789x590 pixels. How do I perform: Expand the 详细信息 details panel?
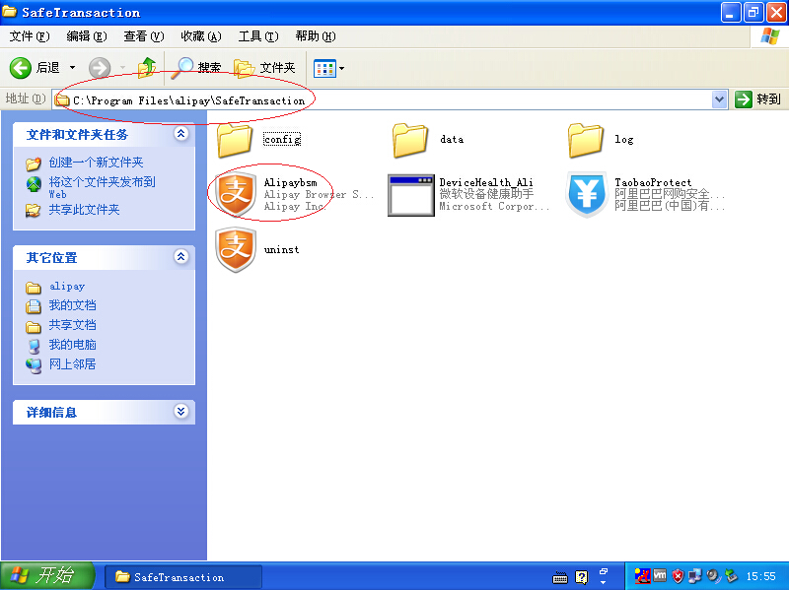point(180,412)
